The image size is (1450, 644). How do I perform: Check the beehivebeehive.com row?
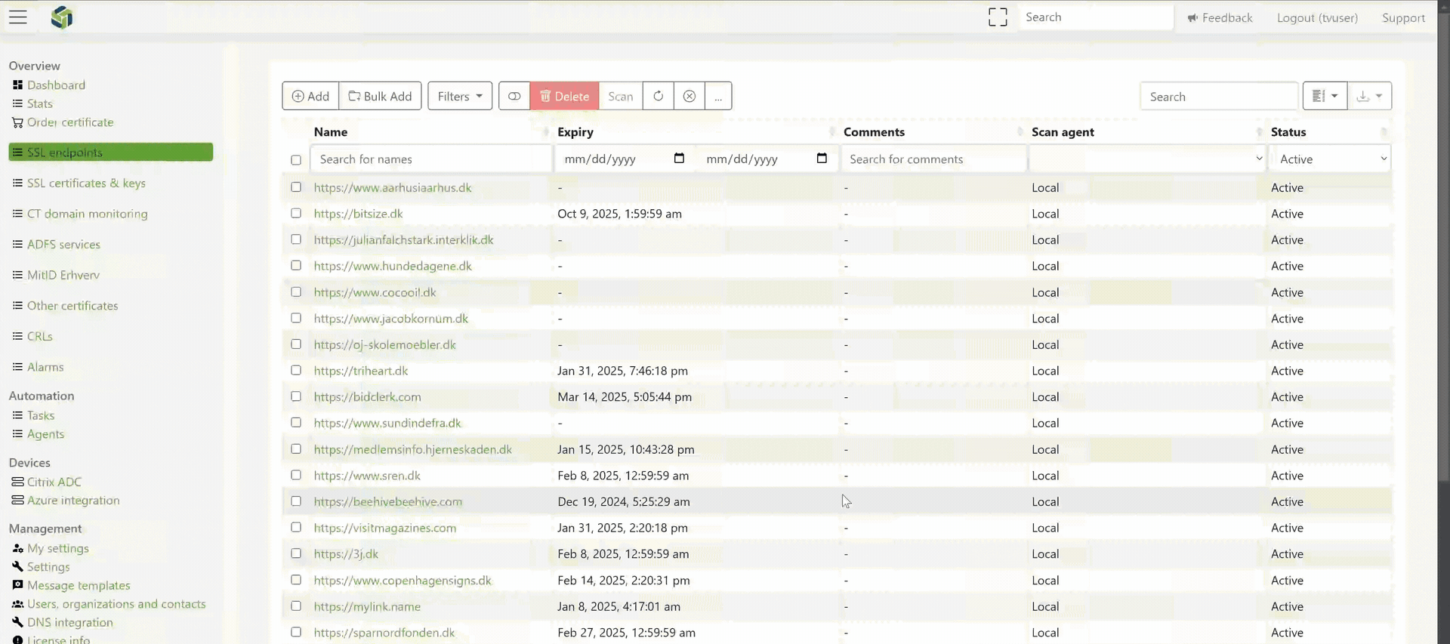(x=296, y=501)
